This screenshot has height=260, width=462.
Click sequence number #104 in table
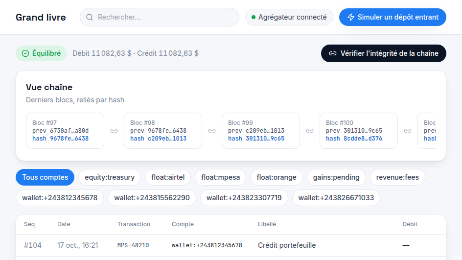tap(33, 245)
